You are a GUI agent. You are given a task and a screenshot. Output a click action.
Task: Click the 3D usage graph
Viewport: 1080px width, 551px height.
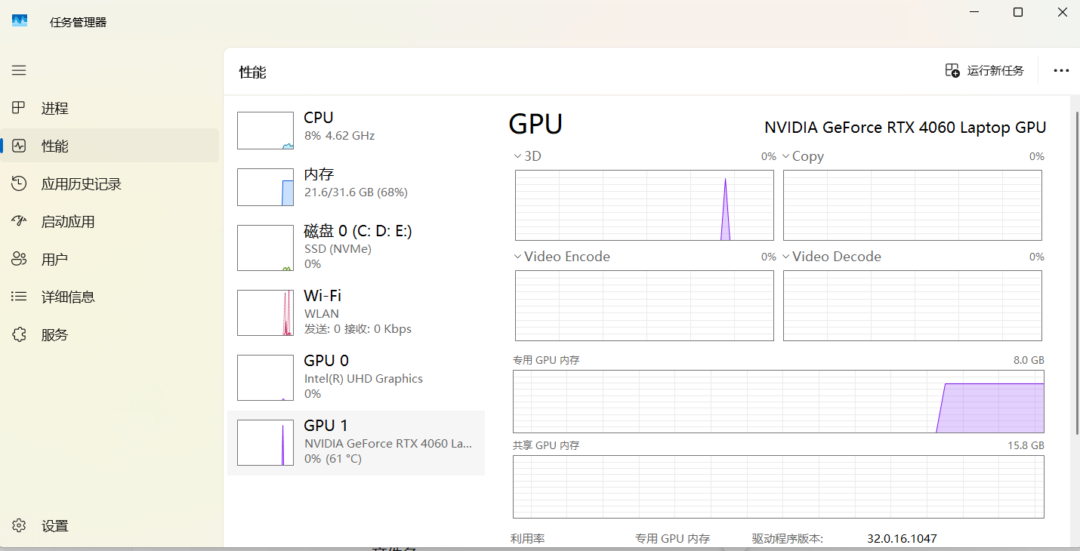644,205
